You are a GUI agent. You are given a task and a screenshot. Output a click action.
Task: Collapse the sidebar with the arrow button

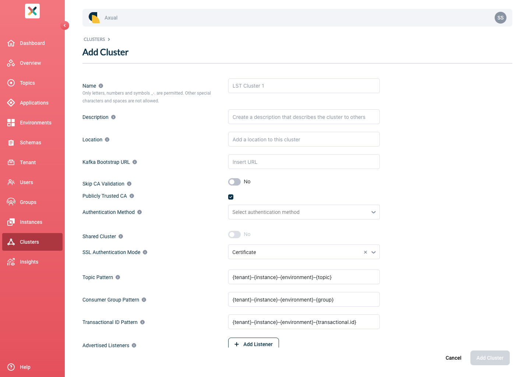[65, 25]
